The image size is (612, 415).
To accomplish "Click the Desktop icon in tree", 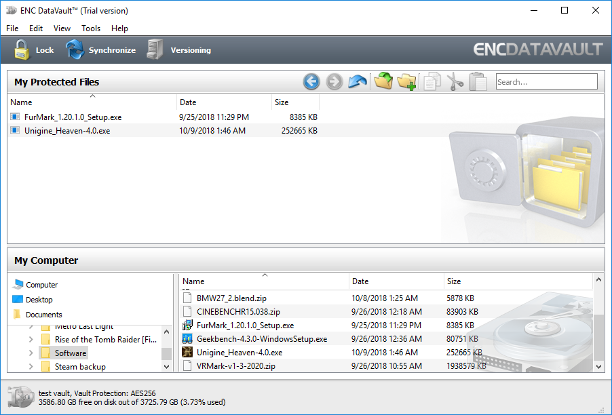I will [18, 299].
